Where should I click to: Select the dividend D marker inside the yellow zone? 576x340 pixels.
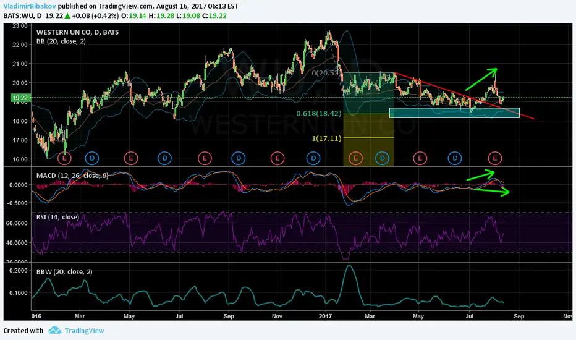pos(382,158)
